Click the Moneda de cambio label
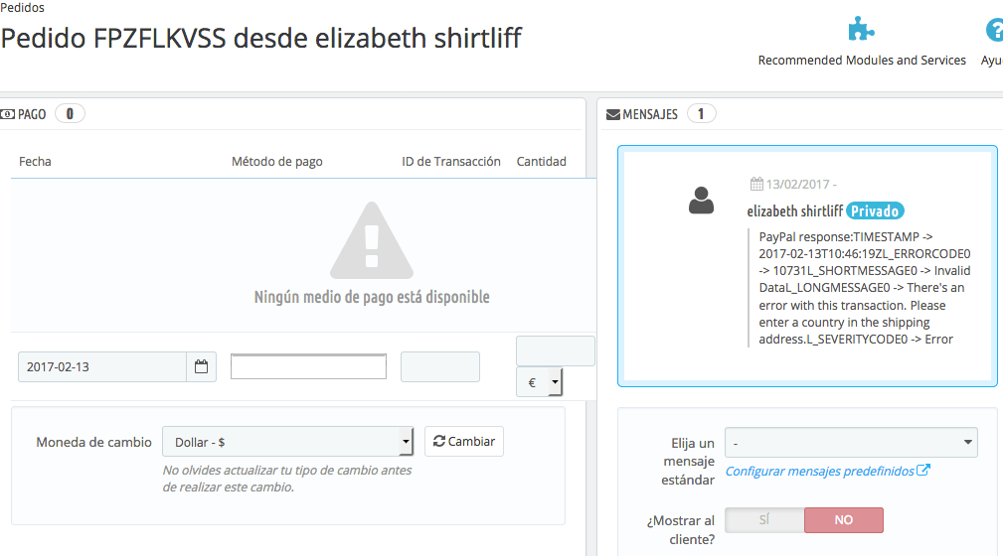Viewport: 1003px width, 556px height. click(94, 442)
